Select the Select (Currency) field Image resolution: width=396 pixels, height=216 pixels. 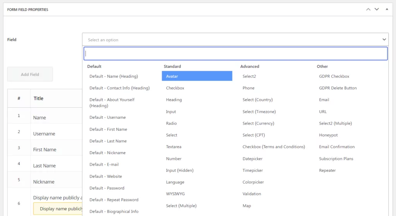point(258,123)
